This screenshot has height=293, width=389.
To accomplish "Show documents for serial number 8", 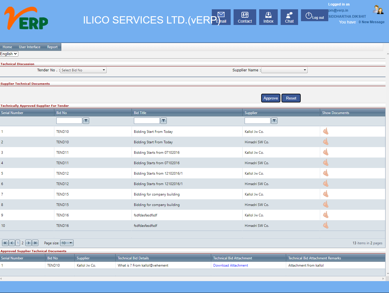I will (x=326, y=205).
